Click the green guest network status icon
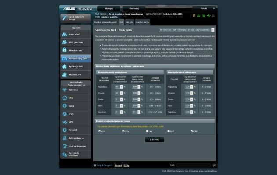 point(199,16)
